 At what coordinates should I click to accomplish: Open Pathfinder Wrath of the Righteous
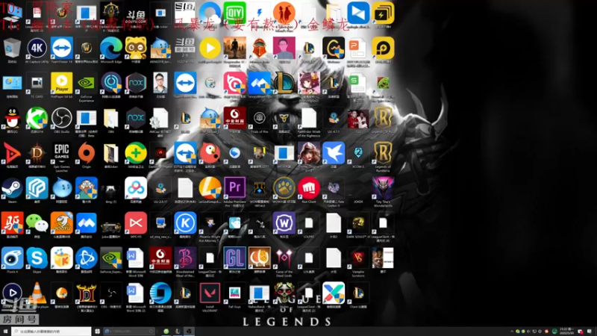coord(309,118)
